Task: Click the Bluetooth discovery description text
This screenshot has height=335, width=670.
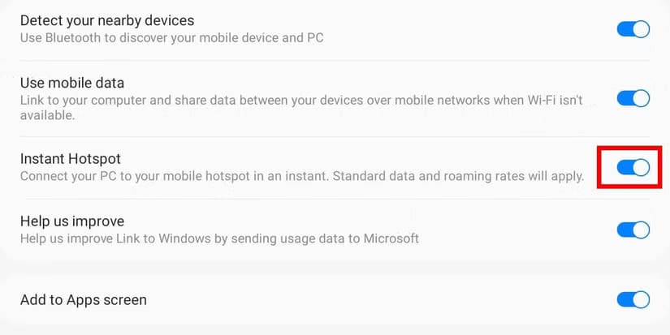Action: tap(172, 37)
